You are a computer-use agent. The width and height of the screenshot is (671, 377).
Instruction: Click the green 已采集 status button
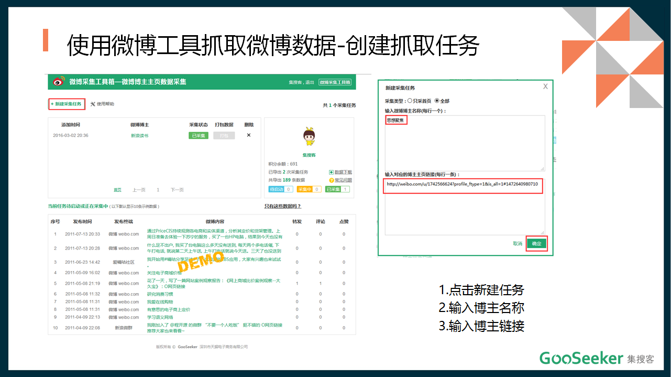(199, 135)
